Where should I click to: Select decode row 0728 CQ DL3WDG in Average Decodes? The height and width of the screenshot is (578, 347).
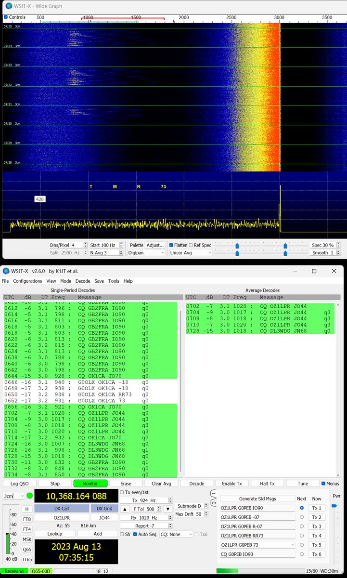[260, 331]
